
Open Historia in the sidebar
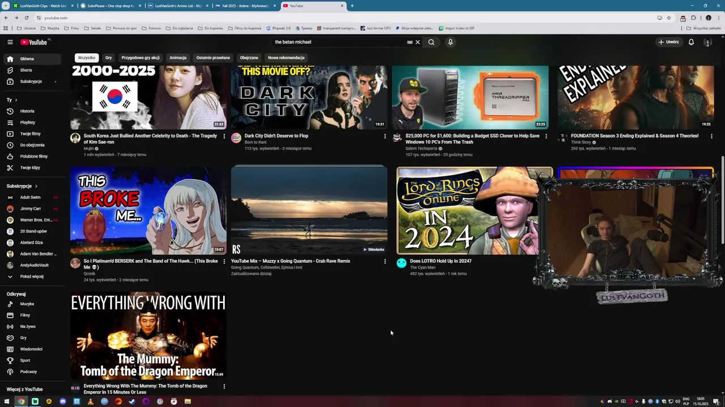(33, 111)
